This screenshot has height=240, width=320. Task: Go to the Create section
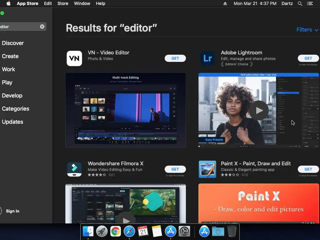[x=10, y=56]
